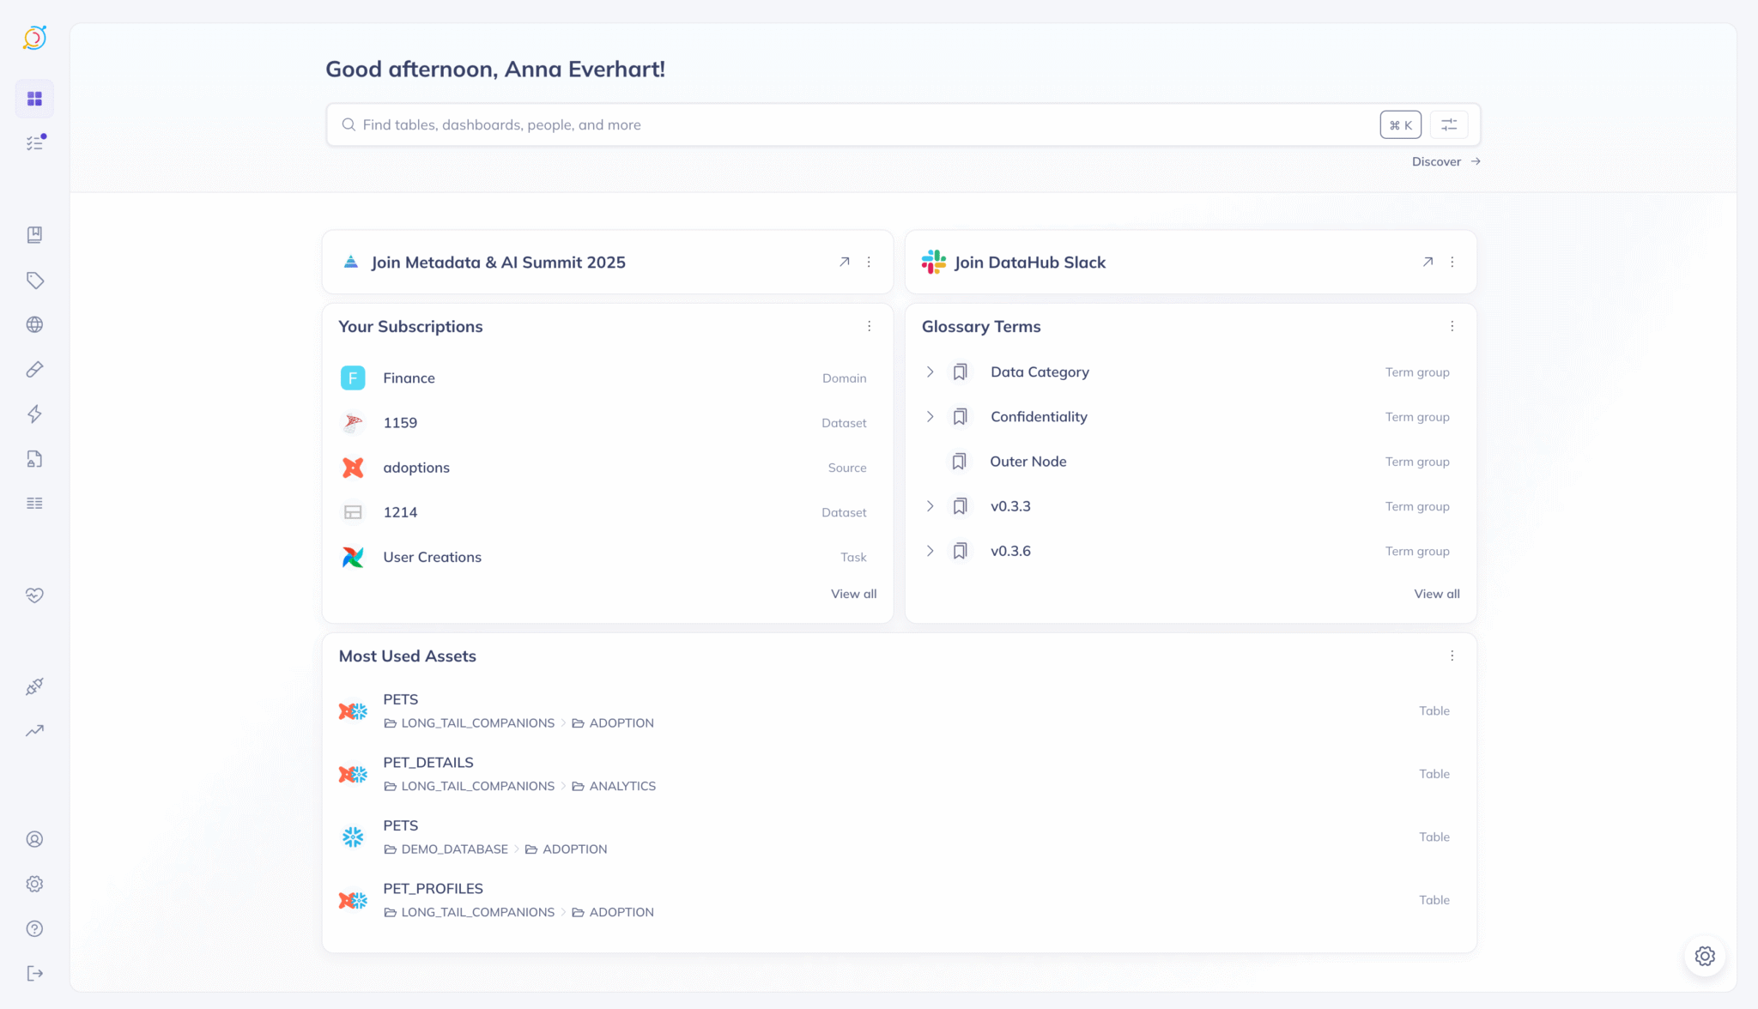This screenshot has width=1758, height=1009.
Task: Click View all under Glossary Terms
Action: [x=1435, y=593]
